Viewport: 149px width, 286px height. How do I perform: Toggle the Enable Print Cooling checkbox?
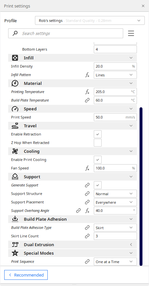coord(98,160)
